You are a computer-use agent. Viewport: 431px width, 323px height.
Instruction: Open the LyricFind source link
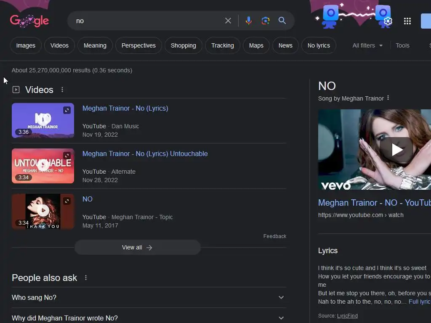pos(347,316)
